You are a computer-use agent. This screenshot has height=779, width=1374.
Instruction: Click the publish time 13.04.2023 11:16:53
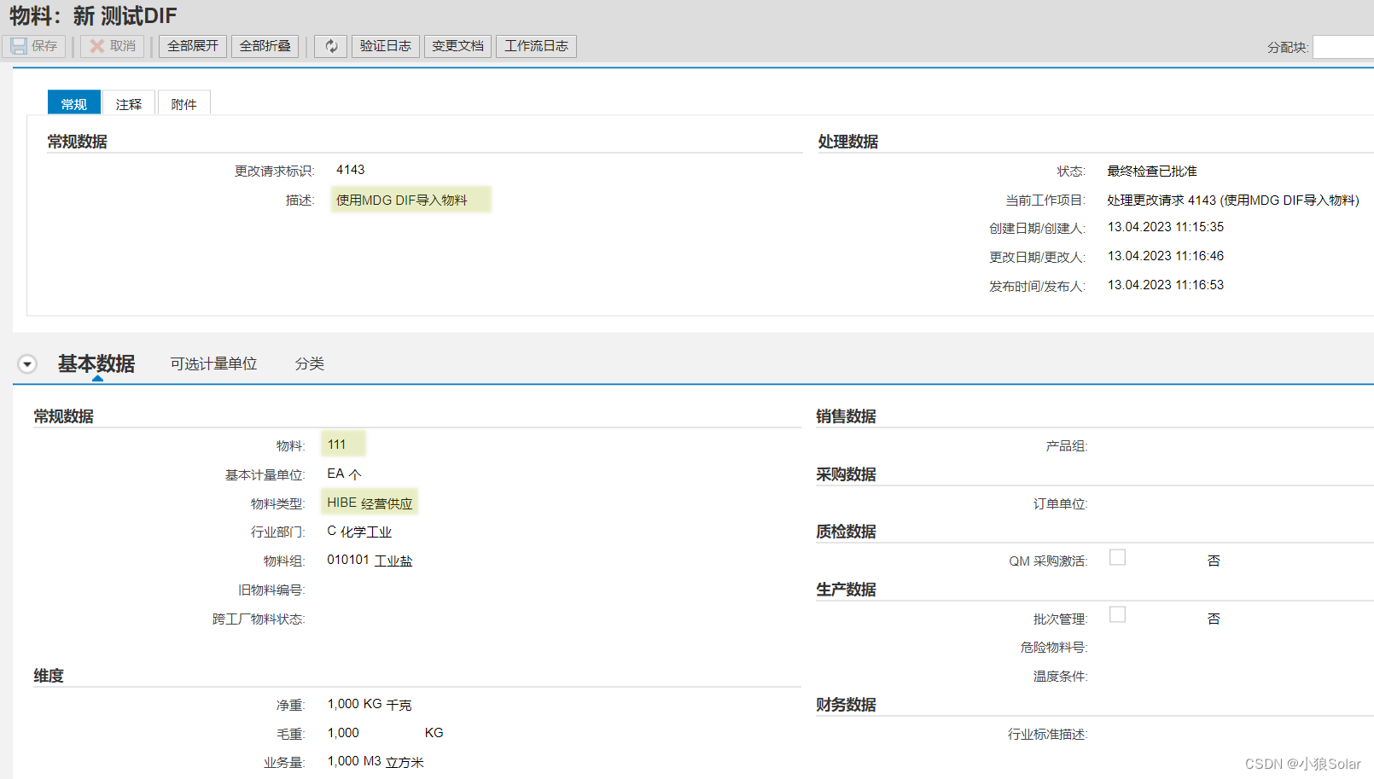1166,285
